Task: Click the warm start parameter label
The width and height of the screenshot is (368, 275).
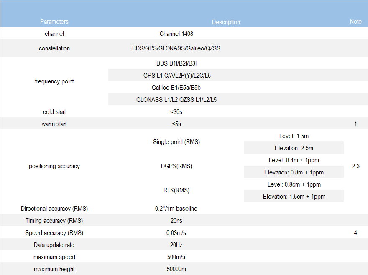Action: 54,124
